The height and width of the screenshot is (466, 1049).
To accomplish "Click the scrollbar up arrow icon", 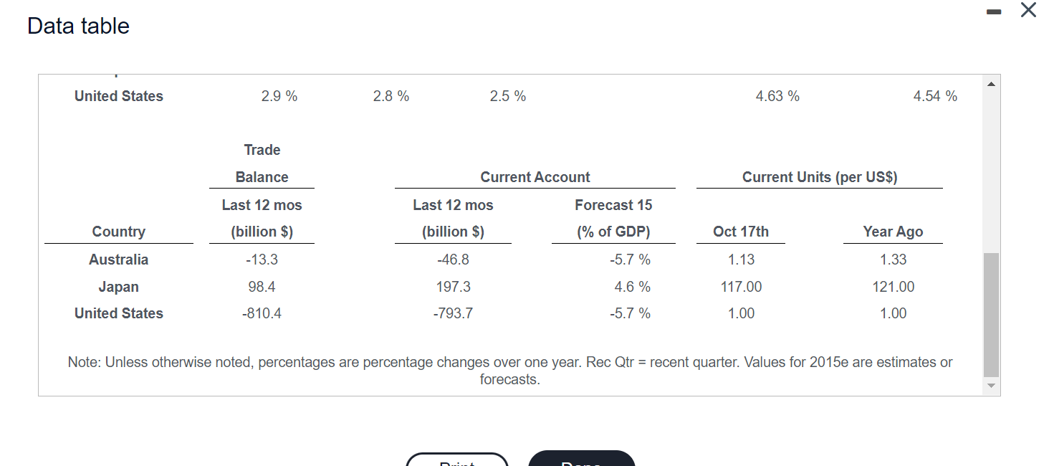I will pyautogui.click(x=990, y=83).
